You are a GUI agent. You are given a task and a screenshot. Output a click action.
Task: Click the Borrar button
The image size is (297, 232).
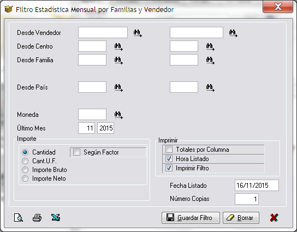[241, 218]
